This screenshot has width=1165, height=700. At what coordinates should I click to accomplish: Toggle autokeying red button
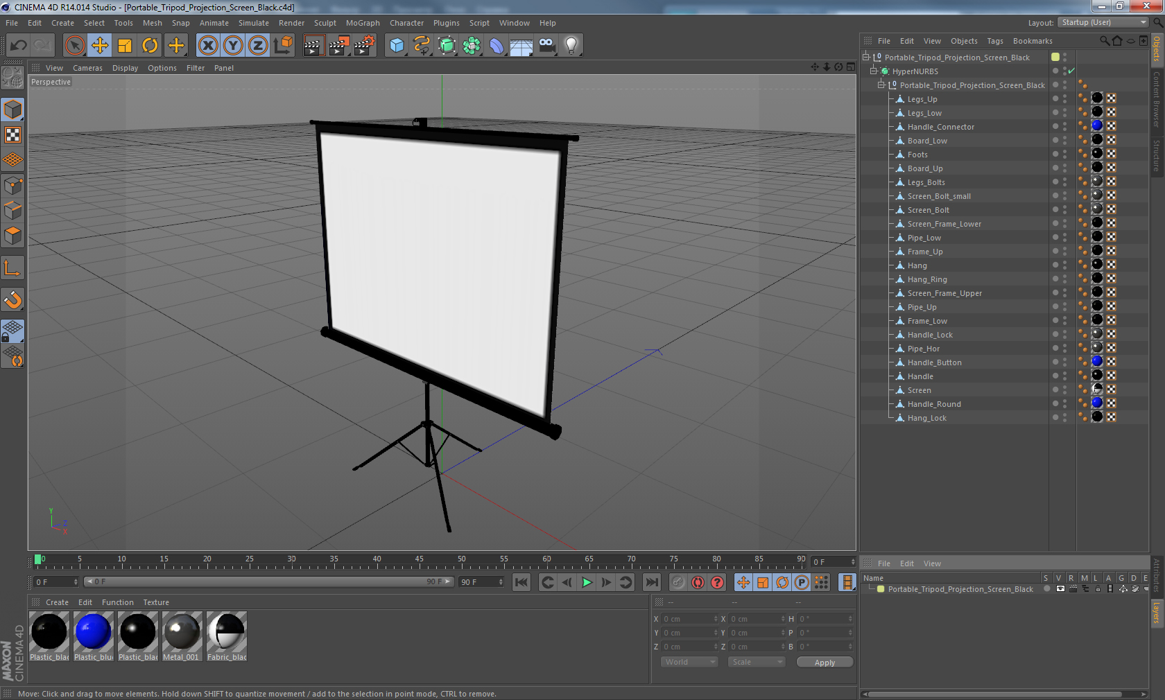pos(698,582)
